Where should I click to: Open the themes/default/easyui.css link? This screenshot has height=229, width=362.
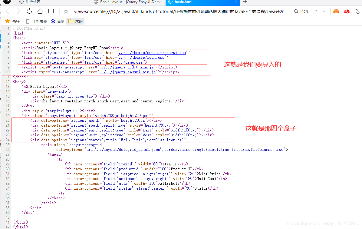152,53
